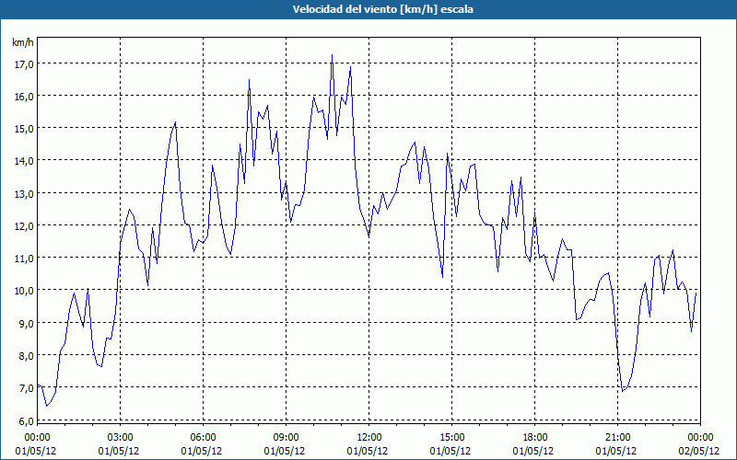The image size is (737, 460).
Task: Click the 15,0 y-axis value
Action: 24,129
